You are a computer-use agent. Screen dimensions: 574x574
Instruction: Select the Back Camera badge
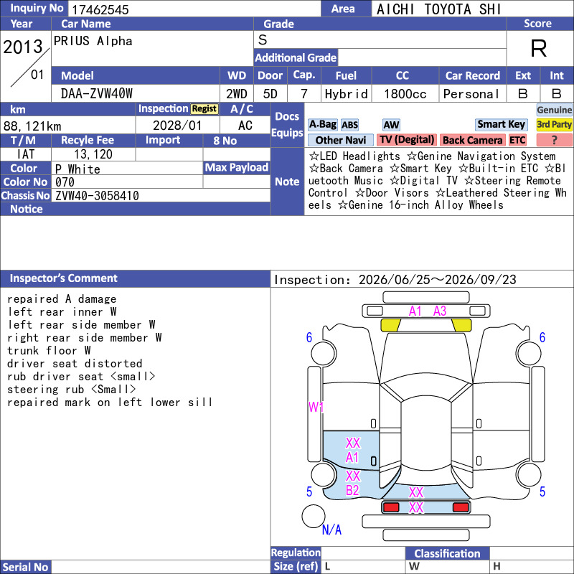[472, 140]
